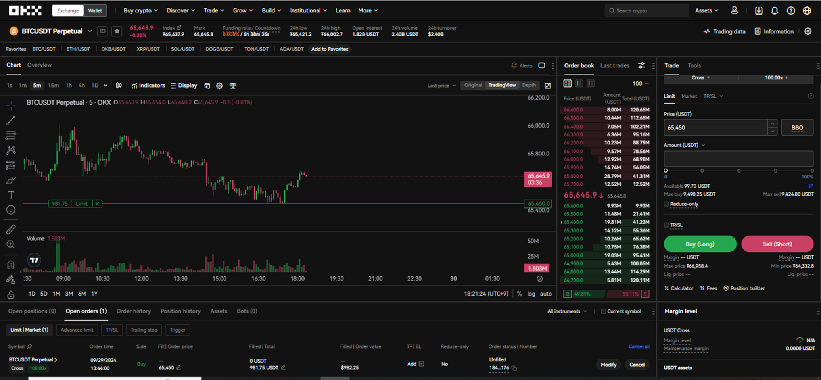821x380 pixels.
Task: Show sell-side only order book view
Action: tap(591, 83)
